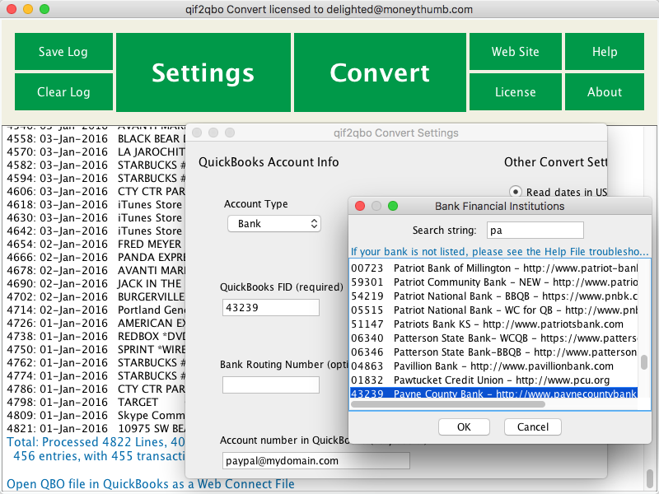Click log line 4654 FRED MEYER
The image size is (659, 494).
coord(96,244)
